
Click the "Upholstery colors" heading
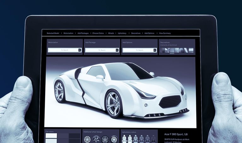pyautogui.click(x=129, y=132)
